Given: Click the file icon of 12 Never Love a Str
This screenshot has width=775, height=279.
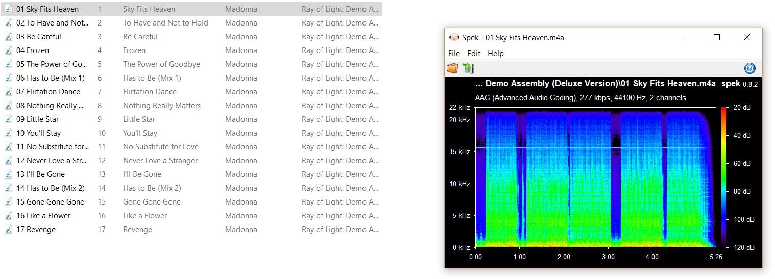Looking at the screenshot, I should click(9, 161).
